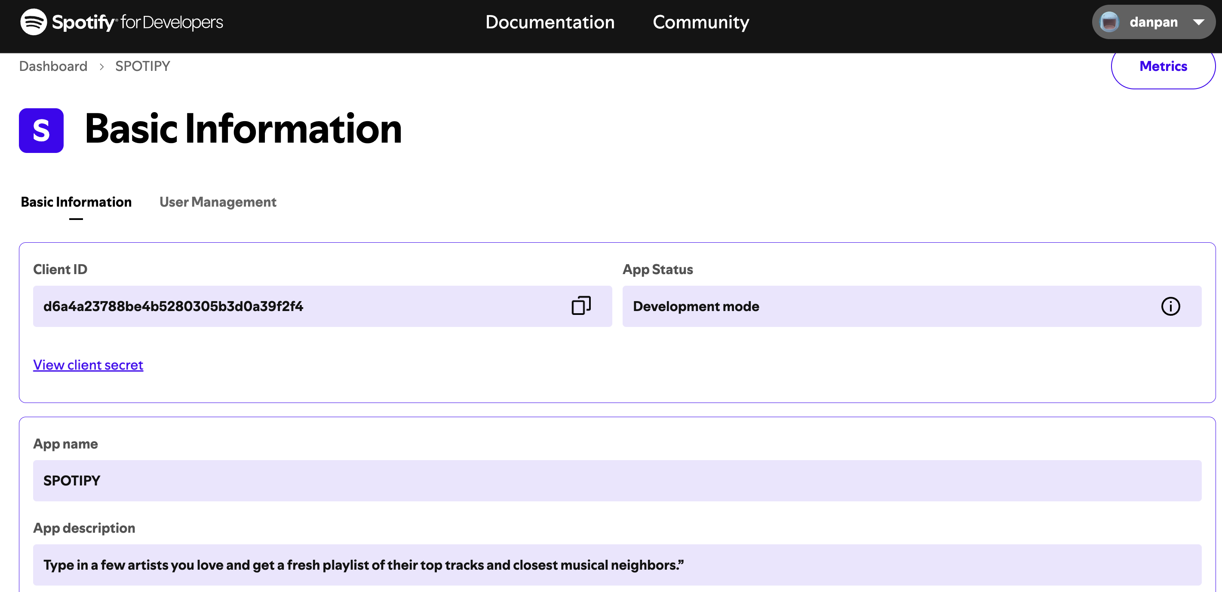Click the purple S app icon

[41, 130]
